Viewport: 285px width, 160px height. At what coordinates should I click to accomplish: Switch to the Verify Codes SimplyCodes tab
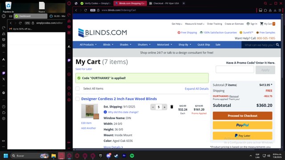pos(96,3)
